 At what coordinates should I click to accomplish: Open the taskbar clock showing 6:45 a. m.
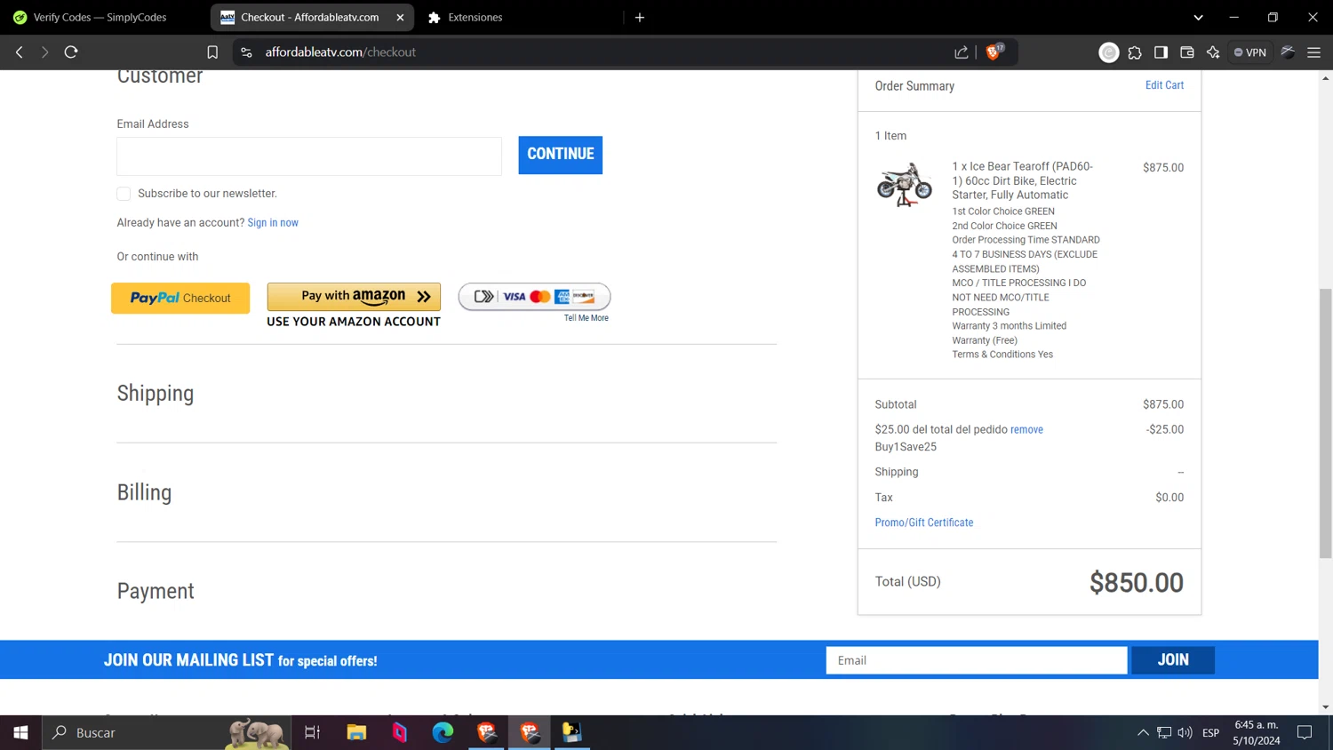[x=1256, y=732]
